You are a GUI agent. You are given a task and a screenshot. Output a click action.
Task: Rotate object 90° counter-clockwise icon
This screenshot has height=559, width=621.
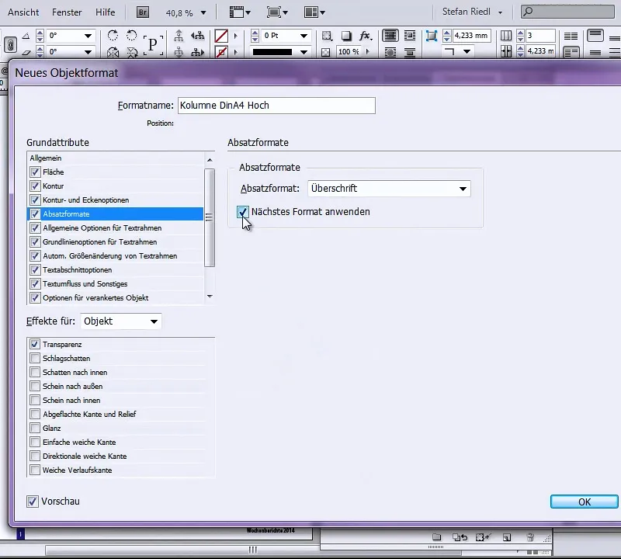point(131,36)
